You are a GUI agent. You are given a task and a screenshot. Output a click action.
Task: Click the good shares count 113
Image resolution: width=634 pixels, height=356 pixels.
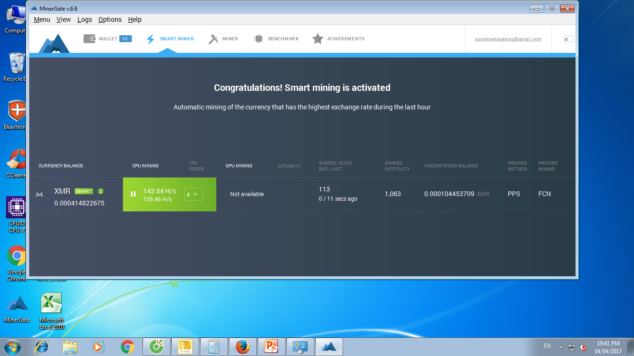click(x=324, y=189)
